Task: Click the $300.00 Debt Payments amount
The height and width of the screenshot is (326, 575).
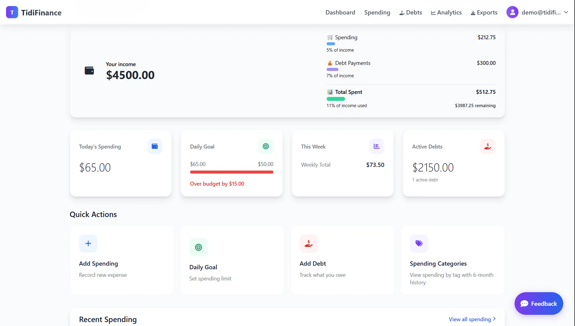Action: click(x=486, y=63)
